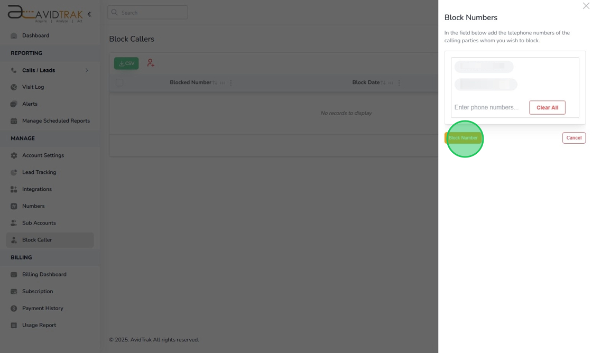Sort by Blocked Number column
Image resolution: width=592 pixels, height=353 pixels.
click(x=215, y=82)
